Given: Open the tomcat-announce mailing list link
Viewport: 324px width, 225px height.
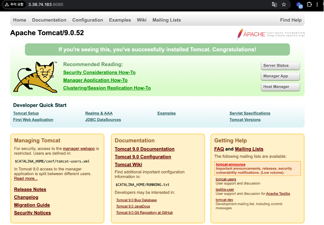Looking at the screenshot, I should 230,164.
